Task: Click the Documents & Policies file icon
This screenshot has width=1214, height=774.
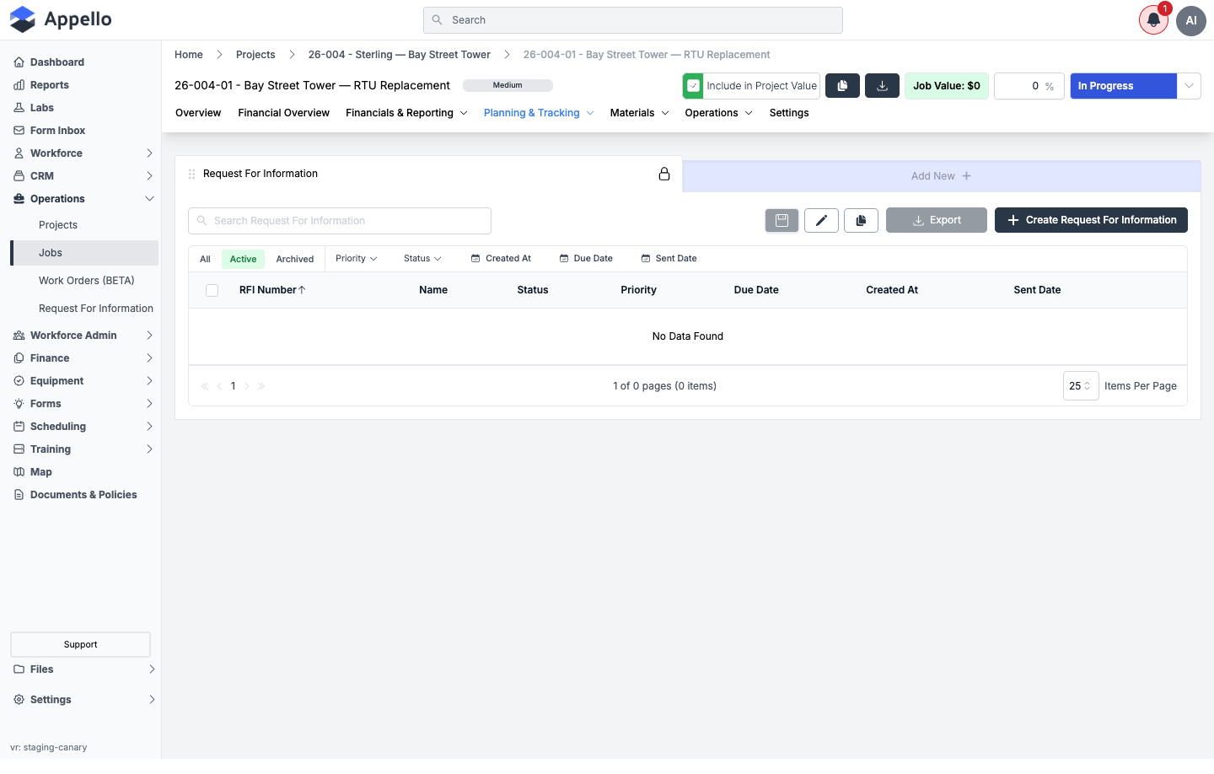Action: (x=19, y=495)
